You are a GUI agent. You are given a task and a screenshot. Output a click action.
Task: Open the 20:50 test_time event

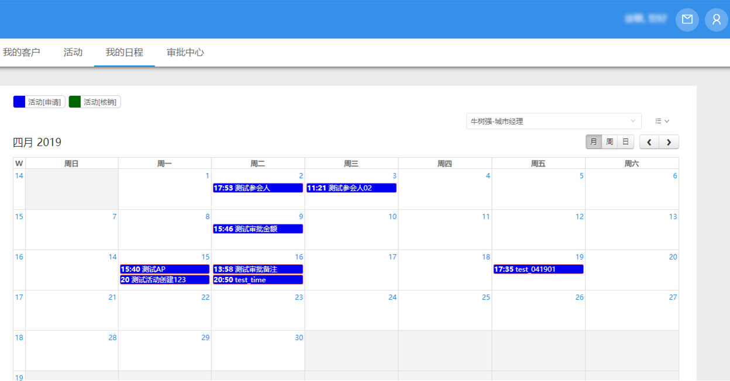[258, 280]
